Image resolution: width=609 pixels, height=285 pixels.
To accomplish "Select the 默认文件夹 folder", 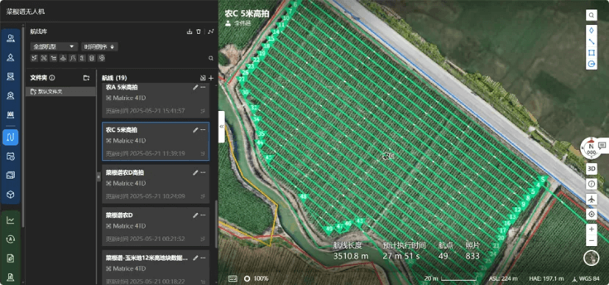I will tap(60, 92).
